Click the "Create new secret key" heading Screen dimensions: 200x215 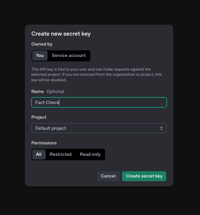tap(61, 34)
